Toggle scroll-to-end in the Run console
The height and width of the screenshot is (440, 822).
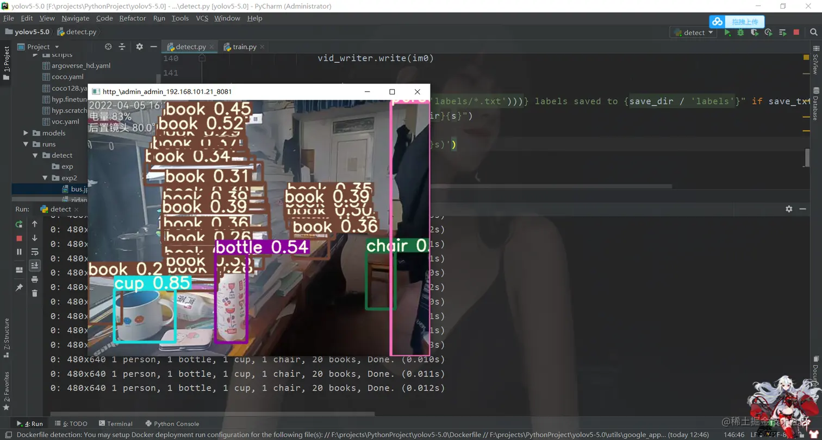tap(35, 265)
